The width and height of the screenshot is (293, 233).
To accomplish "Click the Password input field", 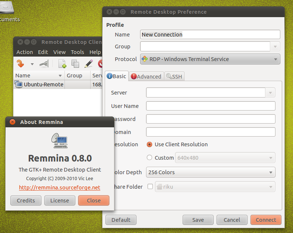I will tap(211, 119).
